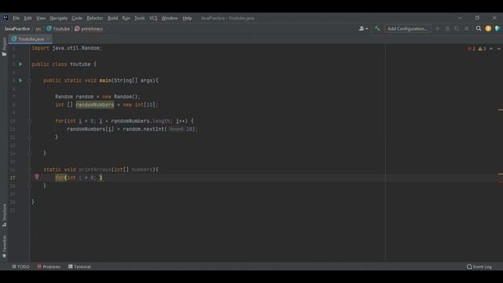Screen dimensions: 503x283
Task: Open the Project tool window
Action: tap(4, 47)
